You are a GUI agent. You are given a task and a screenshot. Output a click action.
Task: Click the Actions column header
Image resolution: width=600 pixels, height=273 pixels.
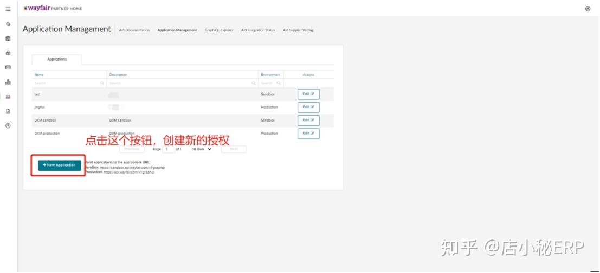pos(308,75)
